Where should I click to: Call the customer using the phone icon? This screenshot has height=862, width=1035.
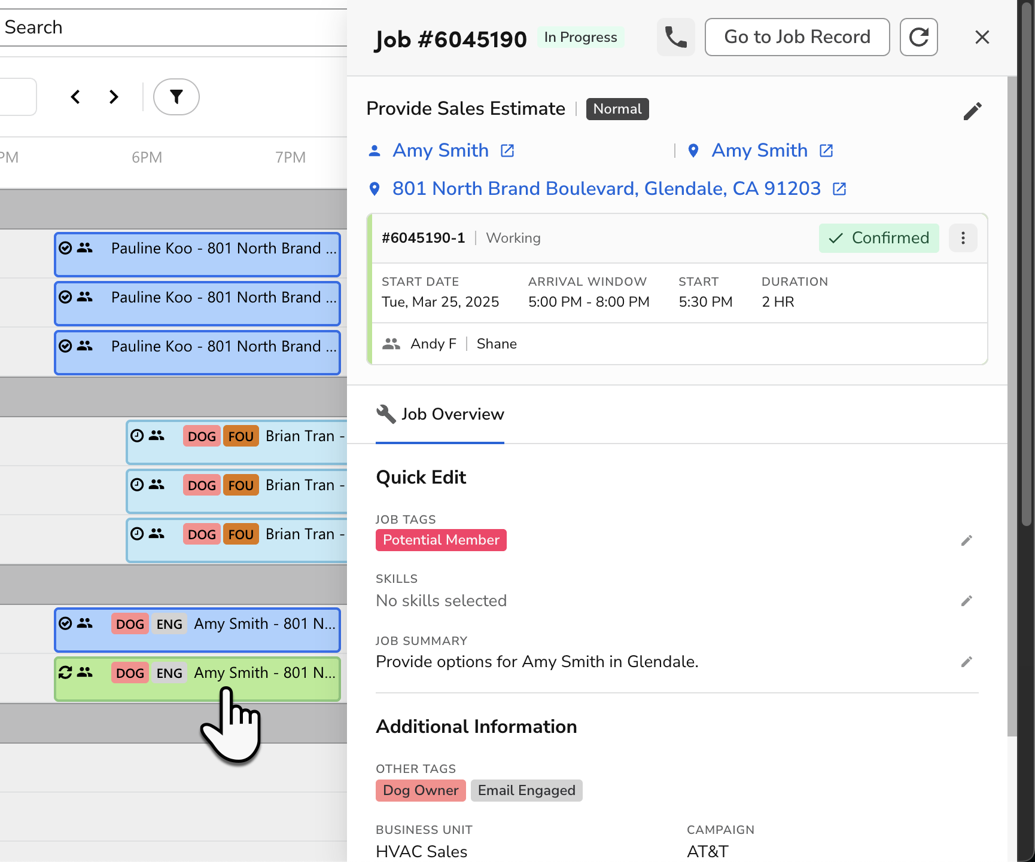click(x=676, y=37)
